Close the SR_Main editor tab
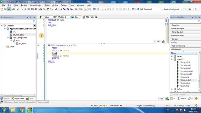The height and width of the screenshot is (113, 201). pos(96,17)
